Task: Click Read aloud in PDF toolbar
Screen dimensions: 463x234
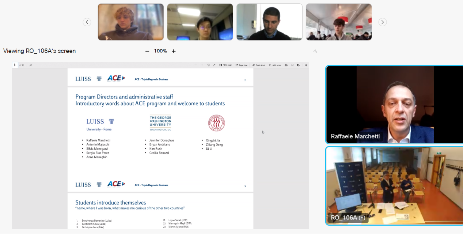Action: 259,65
